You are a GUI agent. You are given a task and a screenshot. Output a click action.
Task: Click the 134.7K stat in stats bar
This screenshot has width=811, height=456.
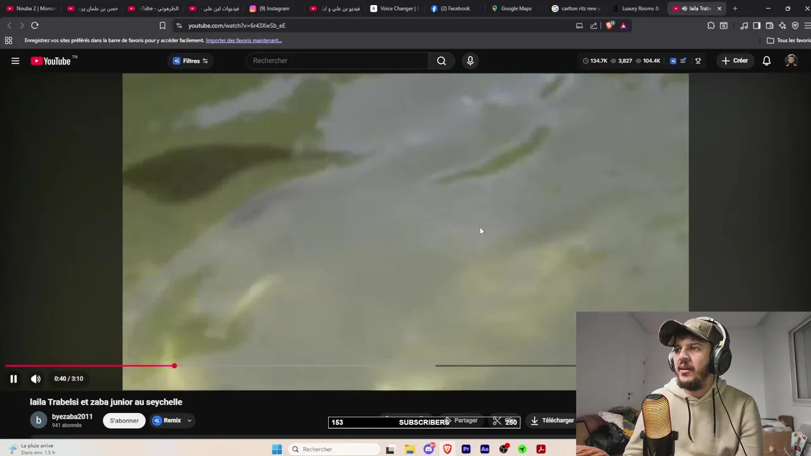point(595,61)
